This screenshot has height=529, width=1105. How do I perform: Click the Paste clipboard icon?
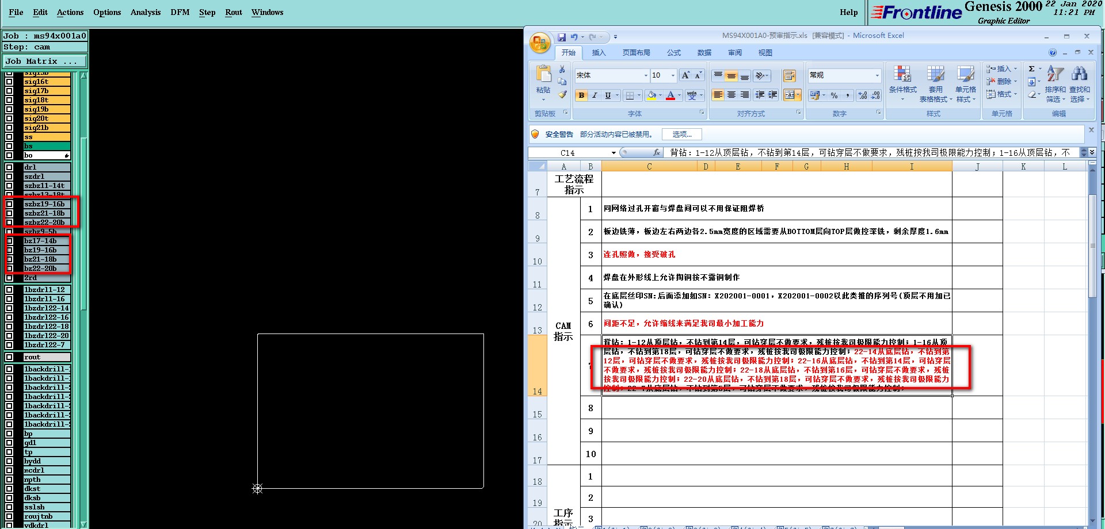tap(543, 74)
